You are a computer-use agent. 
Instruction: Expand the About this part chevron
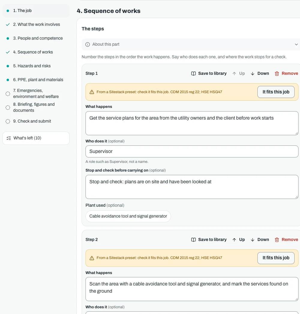296,44
